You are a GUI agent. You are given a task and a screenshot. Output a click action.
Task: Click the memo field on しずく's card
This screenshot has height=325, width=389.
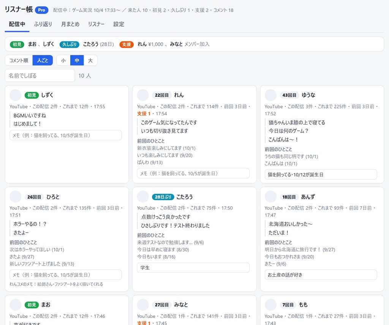pyautogui.click(x=66, y=135)
